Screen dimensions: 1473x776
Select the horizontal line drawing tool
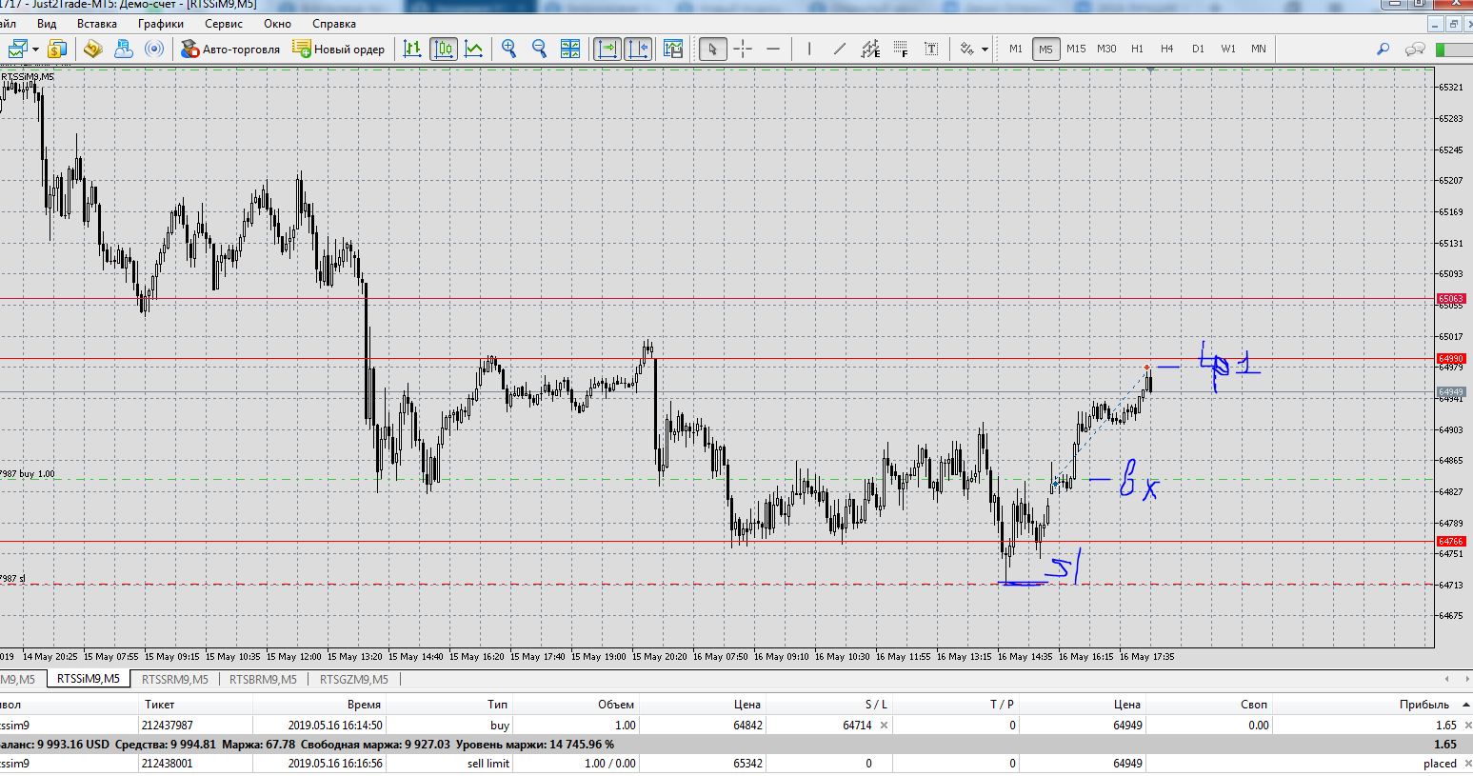click(773, 49)
